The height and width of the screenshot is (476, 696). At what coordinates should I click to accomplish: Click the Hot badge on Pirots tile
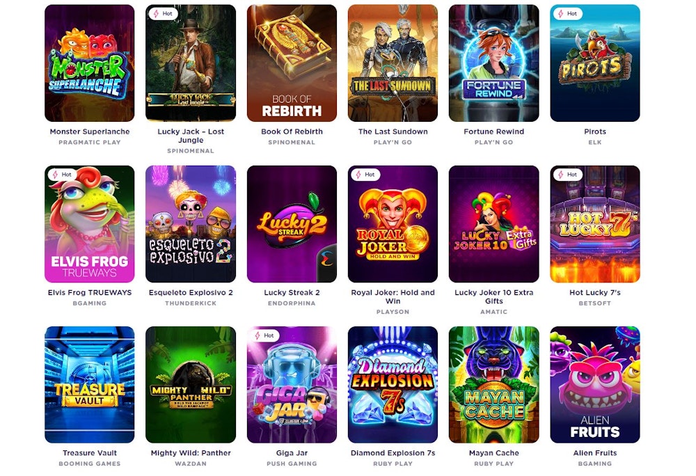(x=568, y=14)
